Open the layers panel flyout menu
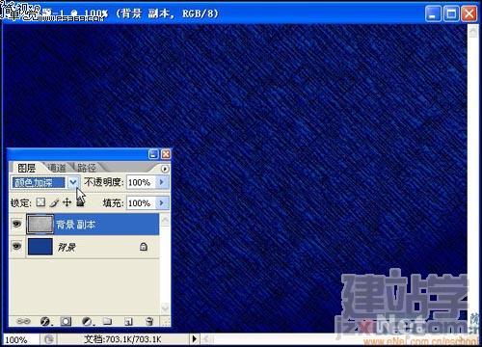The width and height of the screenshot is (482, 347). point(165,169)
